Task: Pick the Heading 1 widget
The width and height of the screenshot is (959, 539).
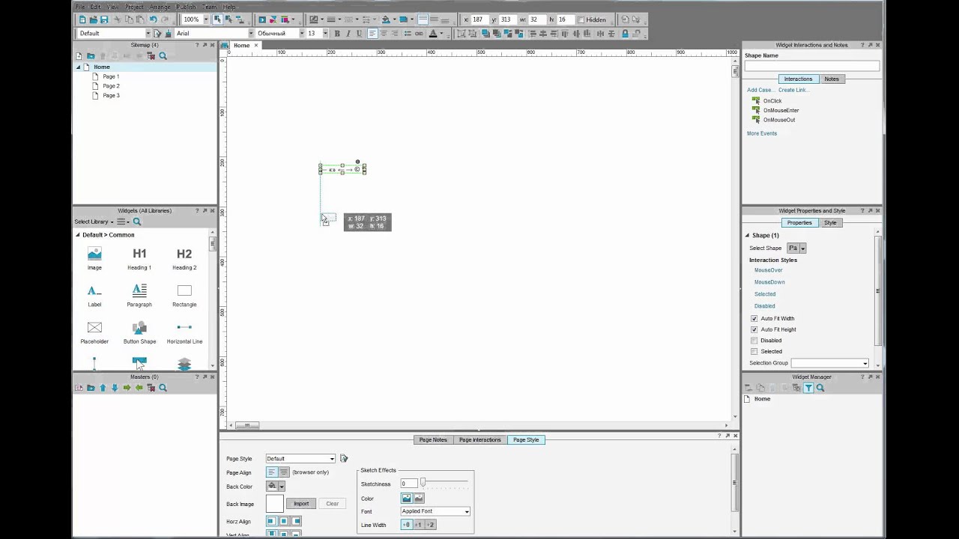Action: click(139, 259)
